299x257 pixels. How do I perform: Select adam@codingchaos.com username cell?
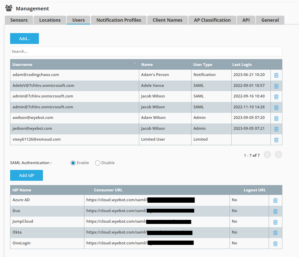(74, 75)
